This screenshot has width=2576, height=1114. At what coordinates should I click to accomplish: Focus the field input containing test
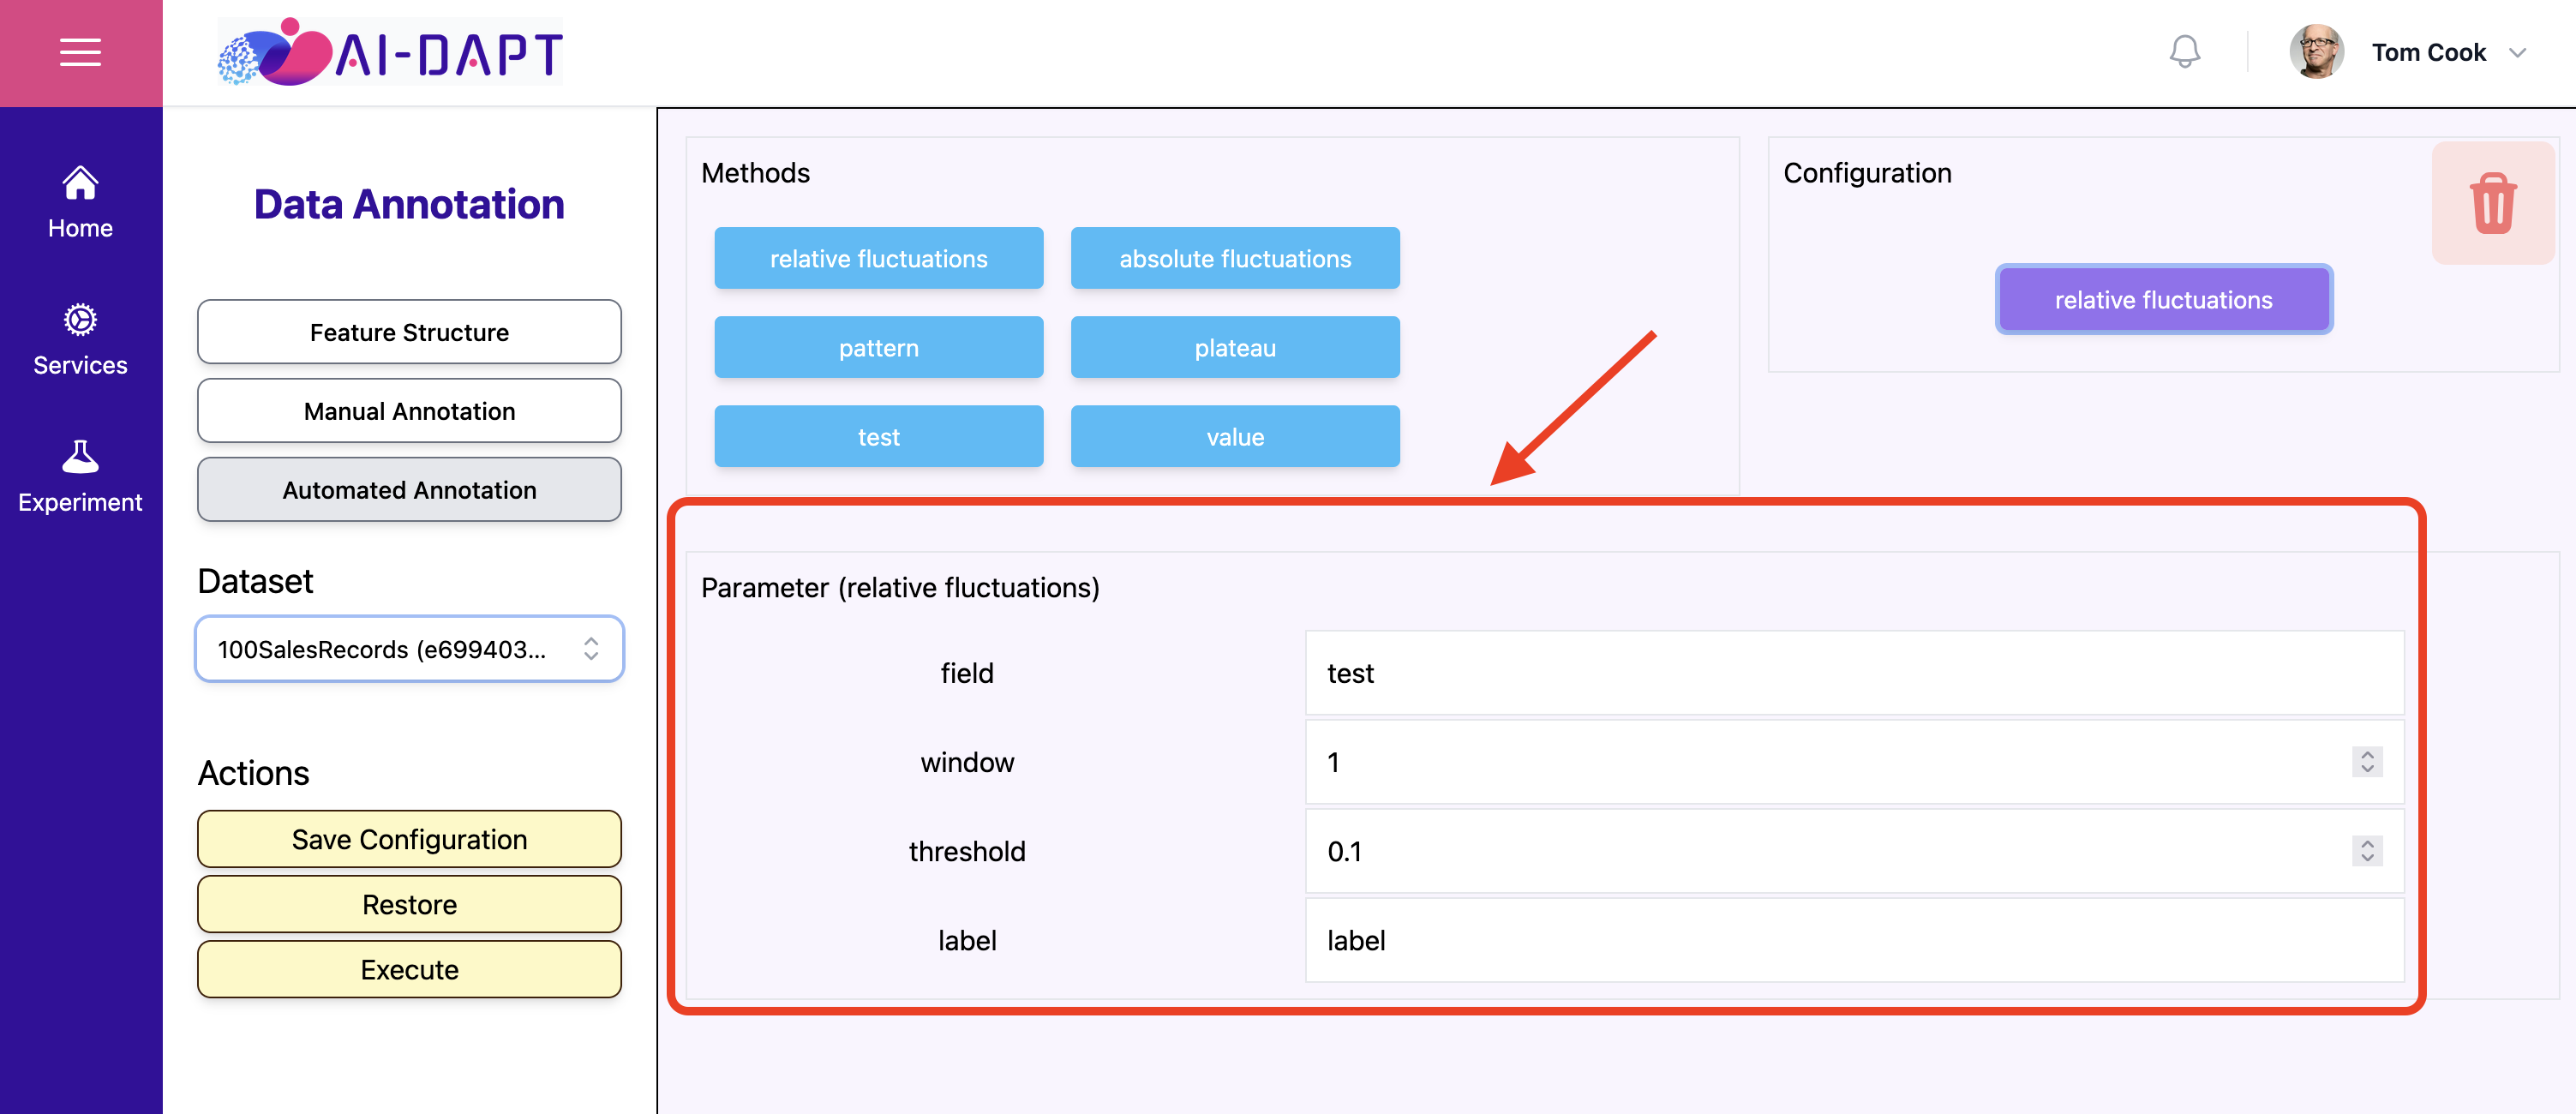click(x=1854, y=673)
